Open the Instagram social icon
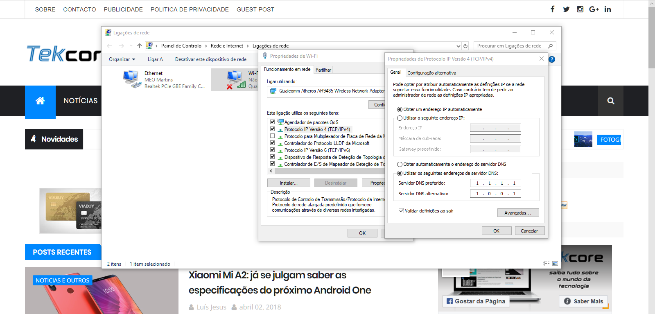Viewport: 655px width, 314px height. (x=580, y=9)
